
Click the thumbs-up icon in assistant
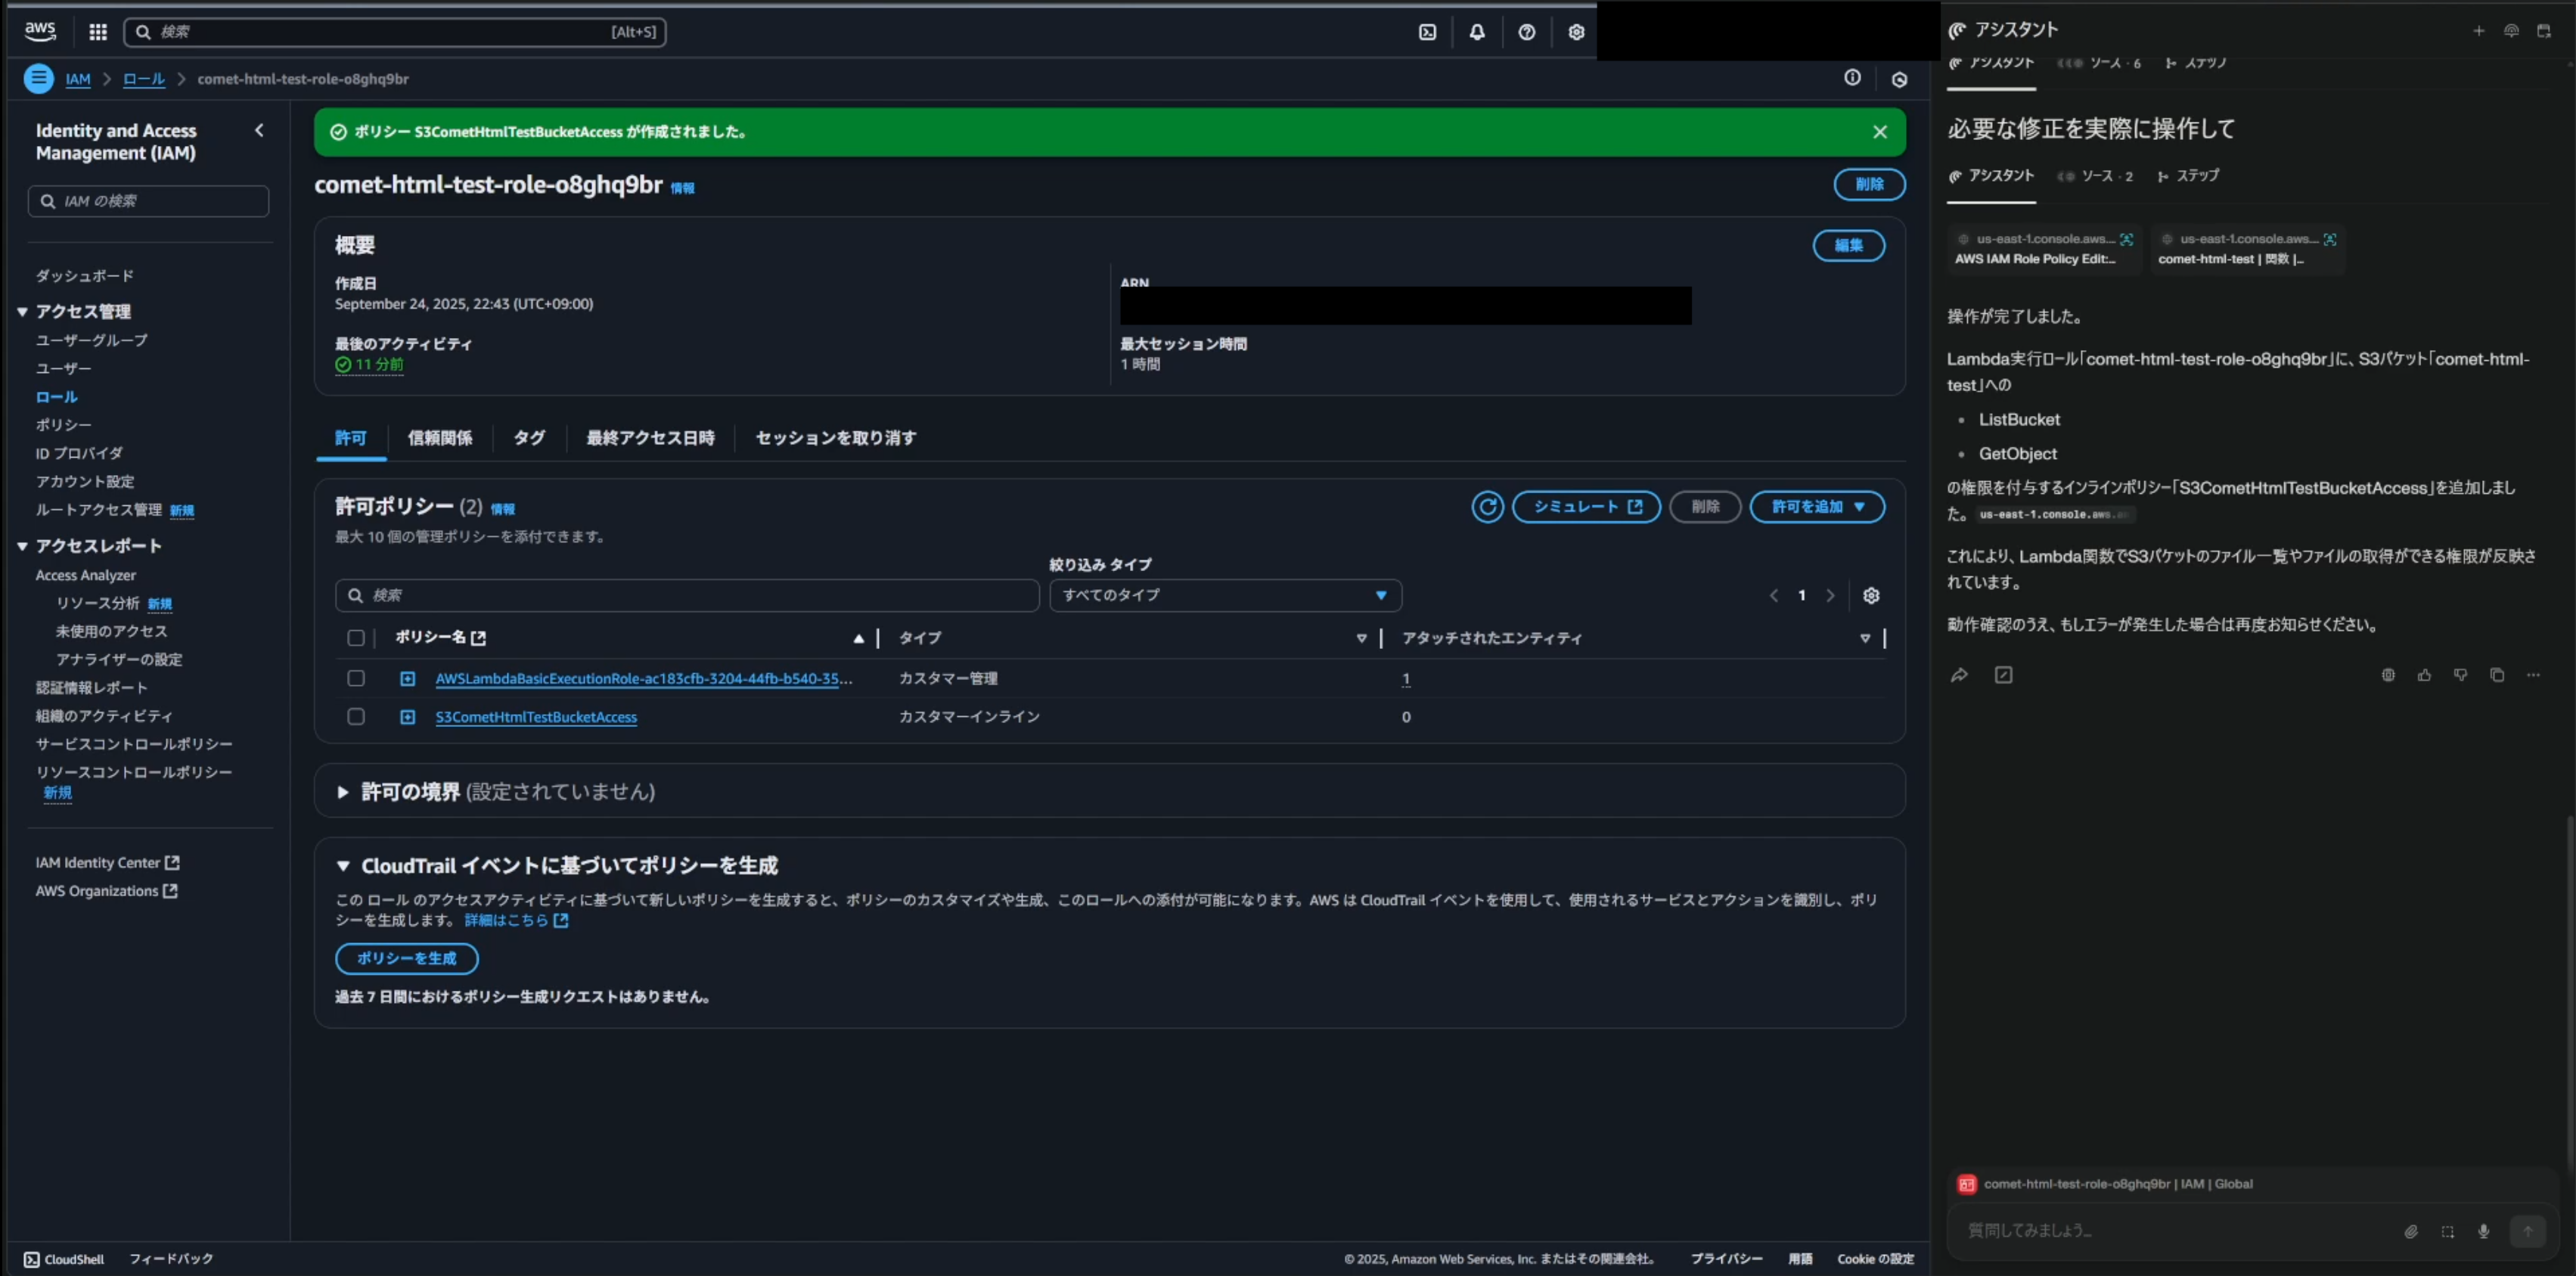2424,675
